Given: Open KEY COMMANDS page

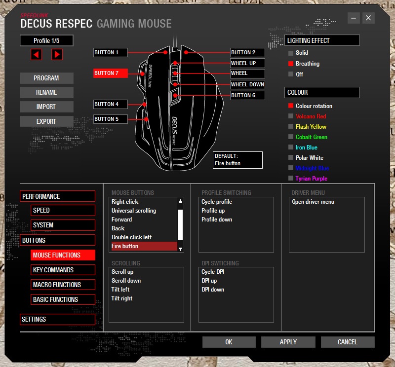Looking at the screenshot, I should 63,270.
